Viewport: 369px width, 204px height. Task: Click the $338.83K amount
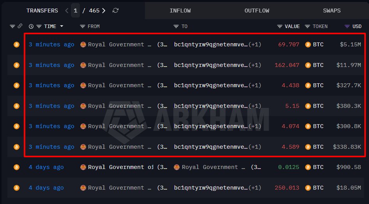click(x=347, y=147)
